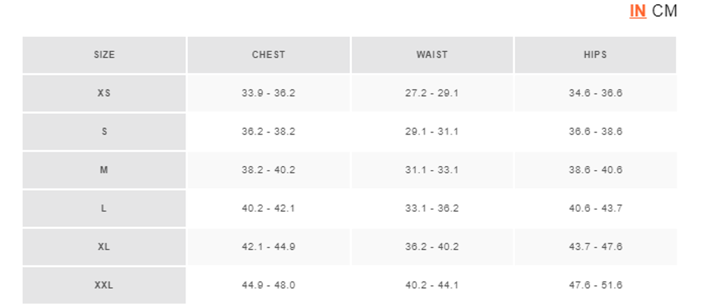Viewport: 701px width, 304px height.
Task: Select the XL size row label
Action: tap(104, 247)
